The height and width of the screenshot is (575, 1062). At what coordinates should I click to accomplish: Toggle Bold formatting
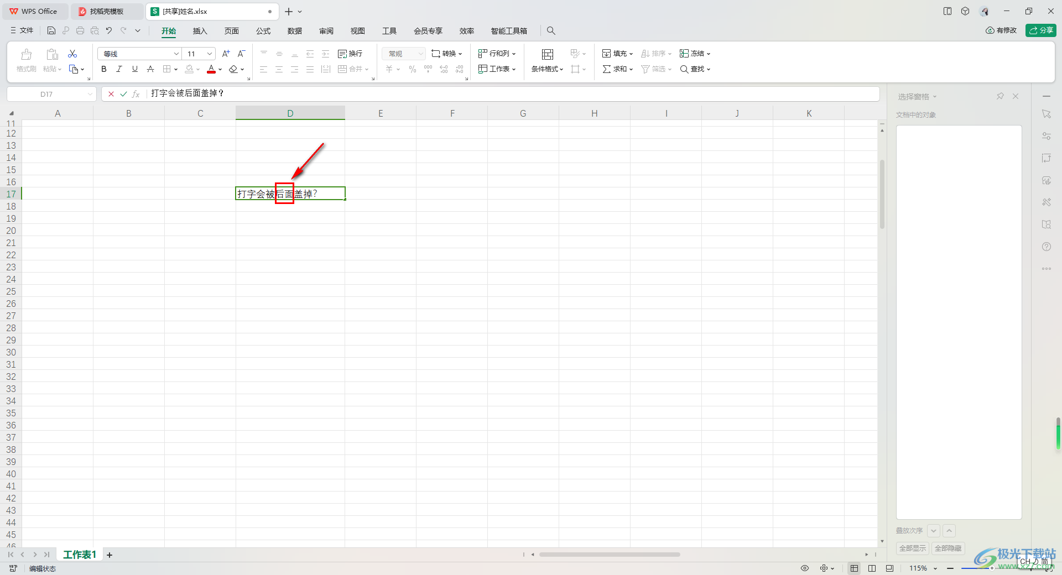pos(104,69)
